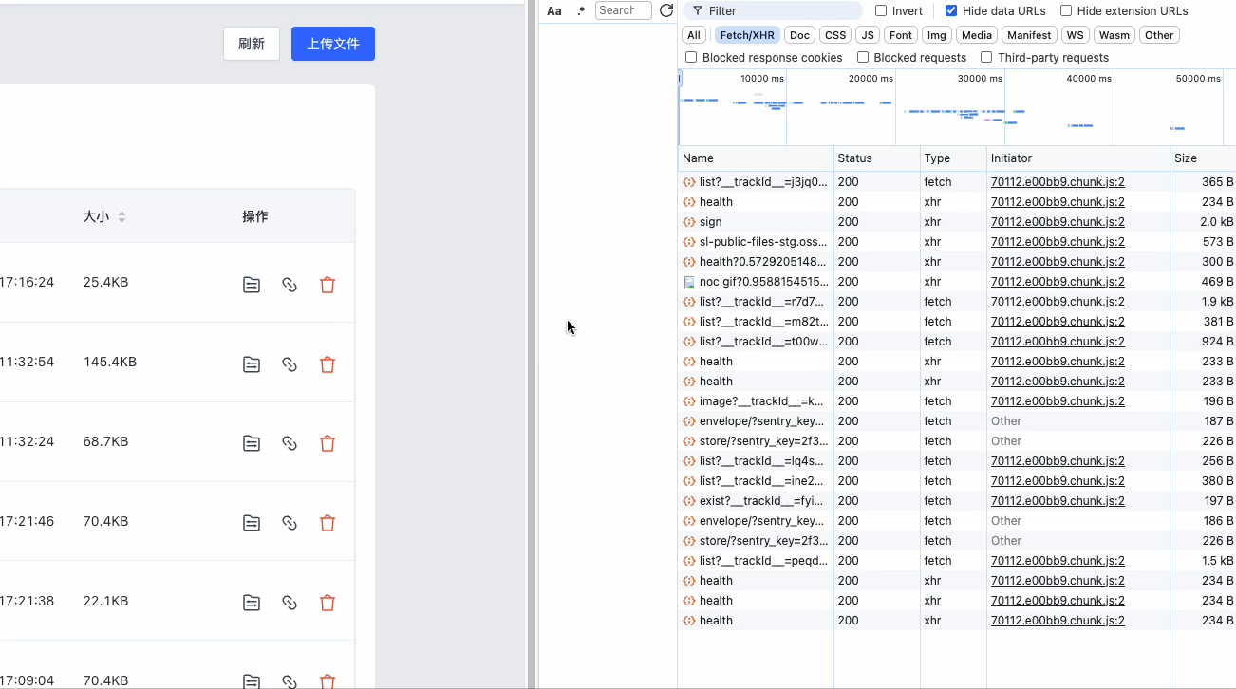Delete the 25.4KB file row
1236x689 pixels.
(x=328, y=285)
